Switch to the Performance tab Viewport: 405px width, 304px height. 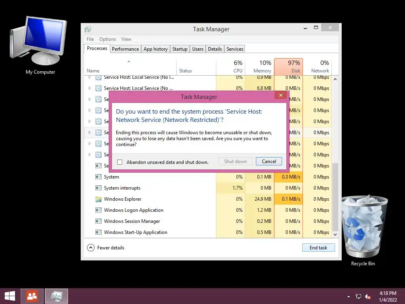[125, 49]
